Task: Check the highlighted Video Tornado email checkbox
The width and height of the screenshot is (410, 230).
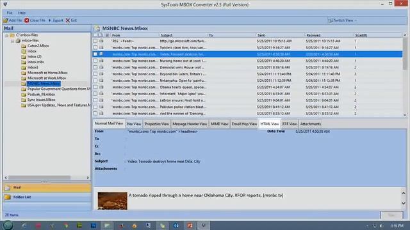Action: click(x=95, y=54)
